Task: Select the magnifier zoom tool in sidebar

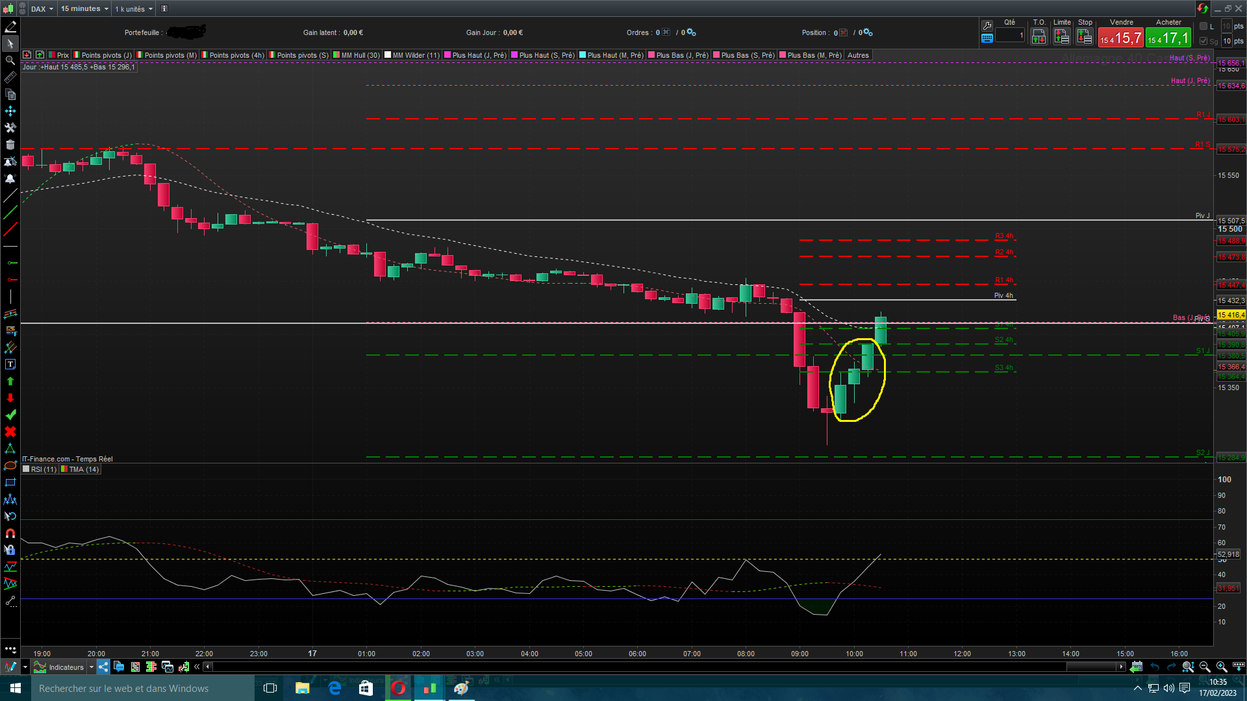Action: click(10, 60)
